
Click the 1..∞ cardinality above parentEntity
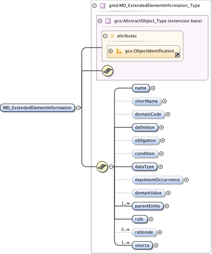pyautogui.click(x=126, y=203)
